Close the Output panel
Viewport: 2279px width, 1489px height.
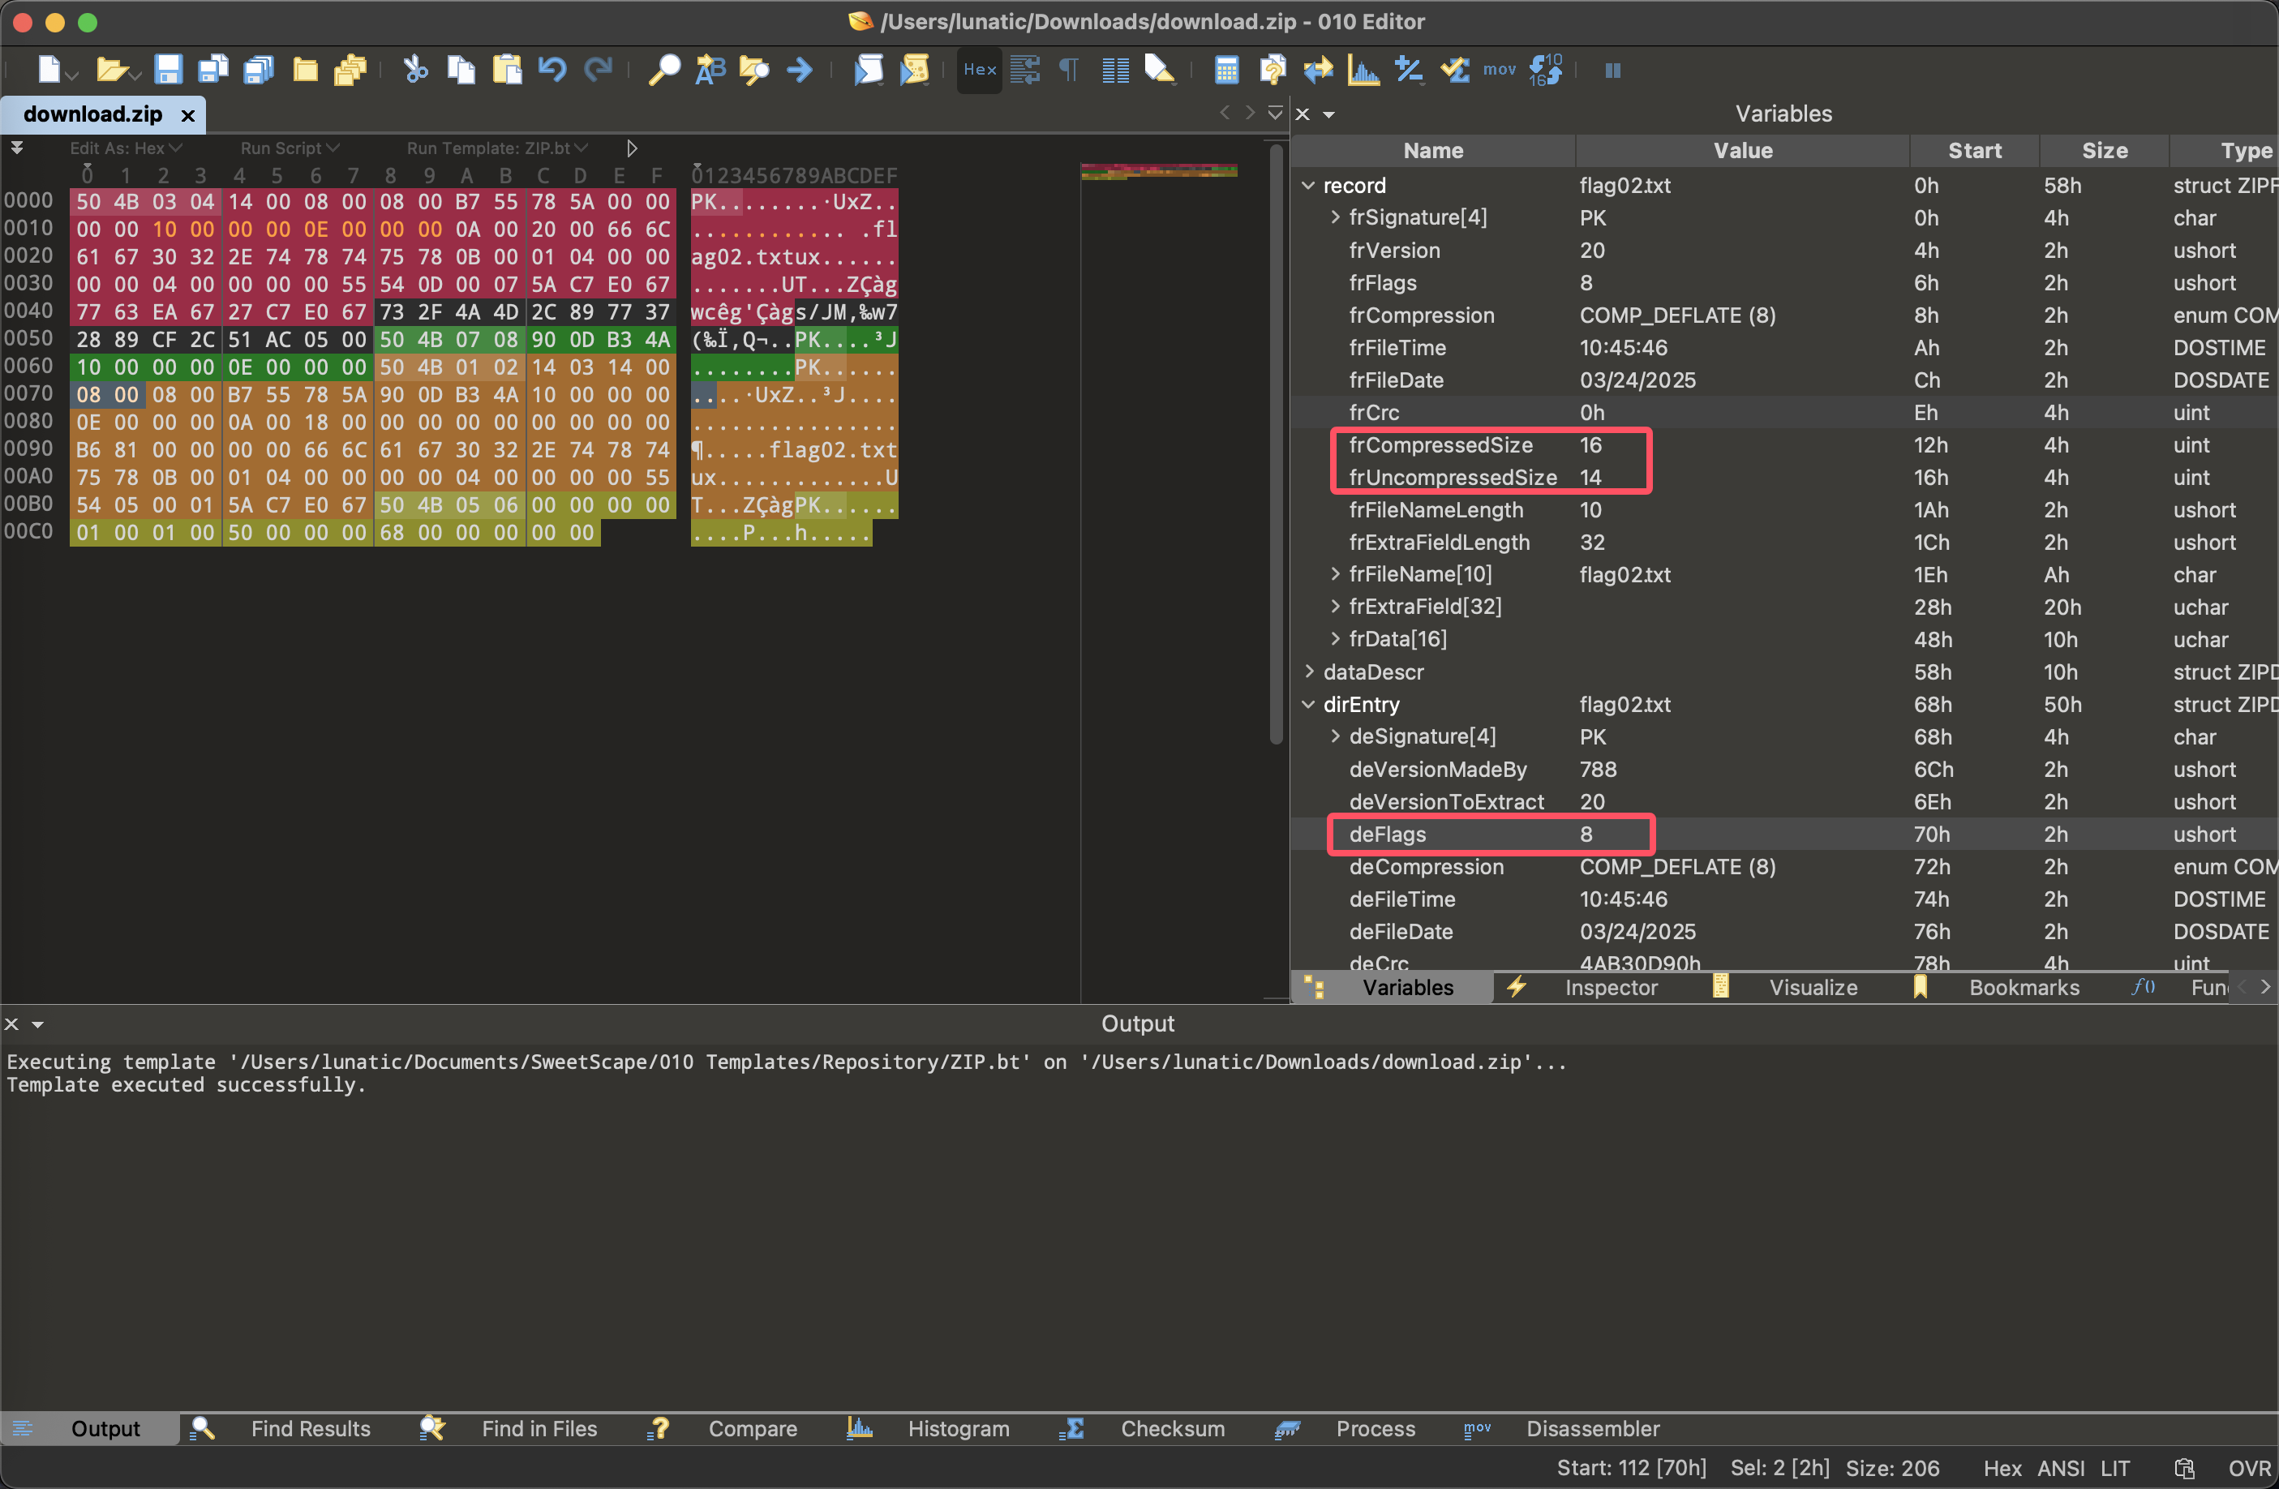[x=11, y=1023]
